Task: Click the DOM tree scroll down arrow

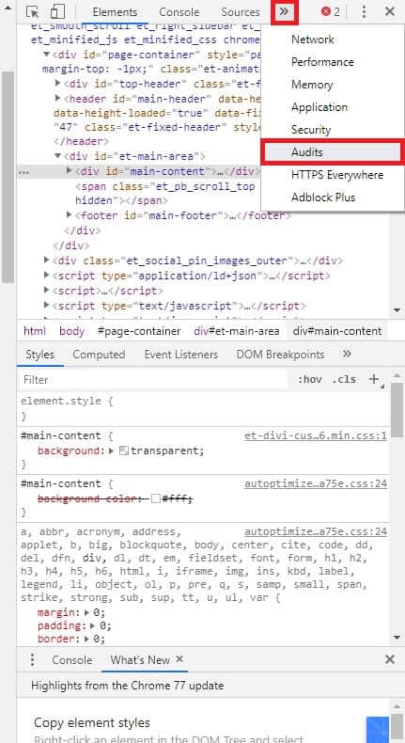Action: point(397,311)
